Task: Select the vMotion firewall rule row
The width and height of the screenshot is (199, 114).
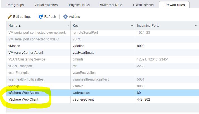Action: [x=14, y=46]
